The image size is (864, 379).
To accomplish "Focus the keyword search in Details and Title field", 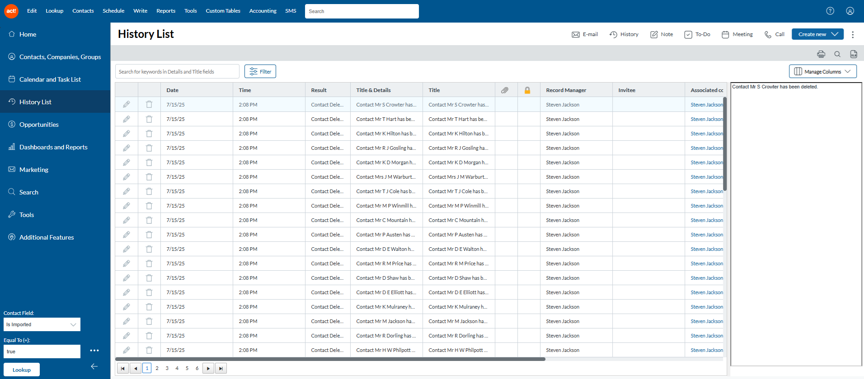I will point(177,71).
